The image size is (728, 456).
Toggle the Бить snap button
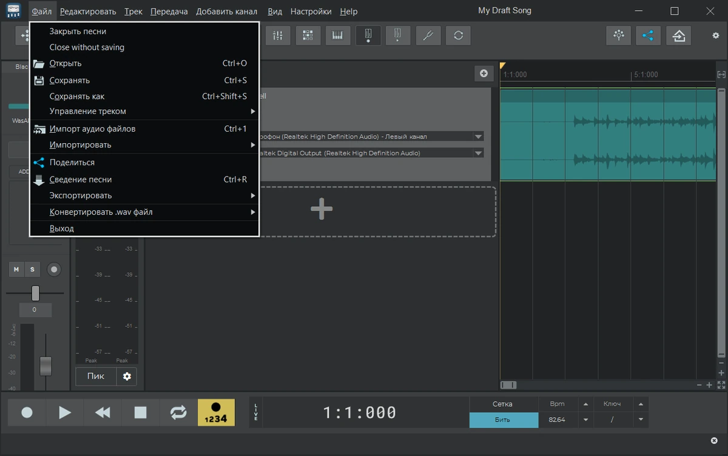click(x=502, y=420)
